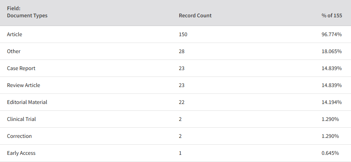Select the Early Access entry
Viewport: 351px width, 162px height.
coord(21,153)
